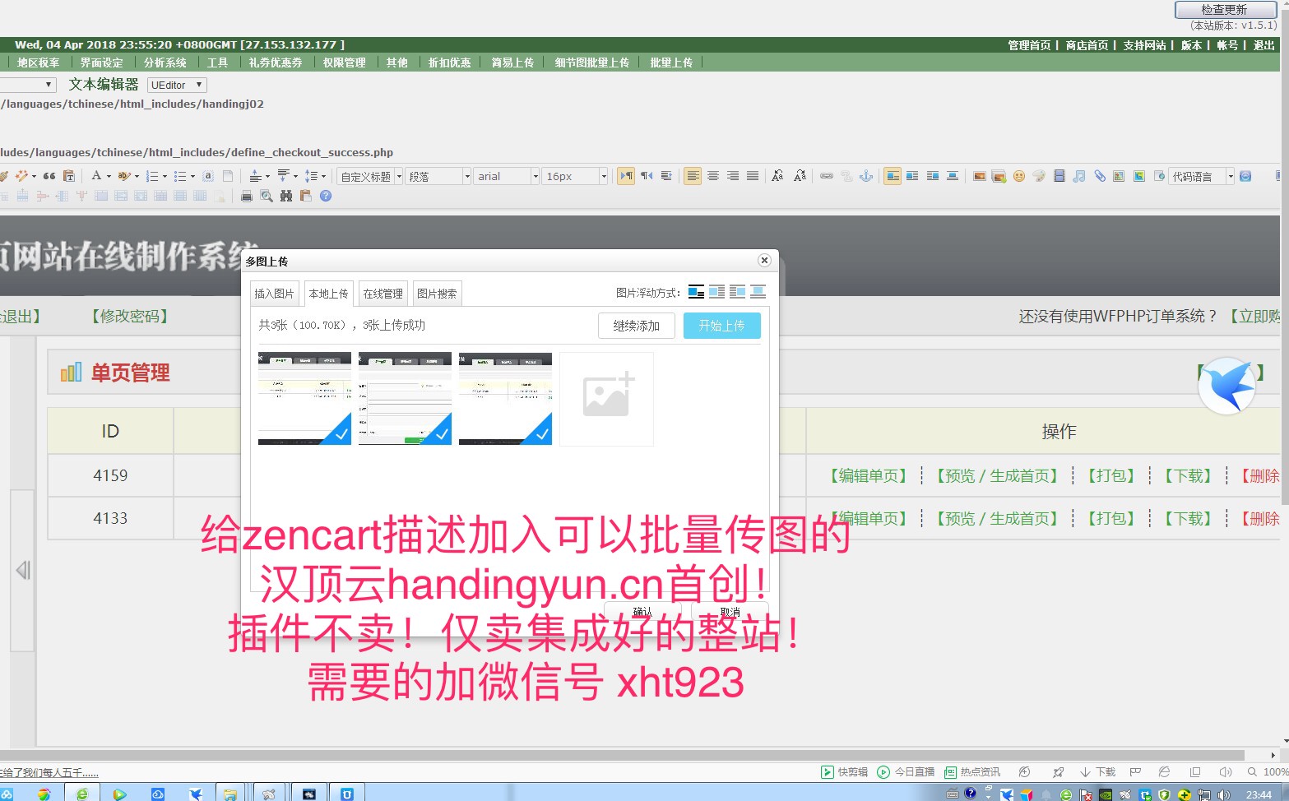
Task: Switch to 在线管理 tab in dialog
Action: [383, 294]
